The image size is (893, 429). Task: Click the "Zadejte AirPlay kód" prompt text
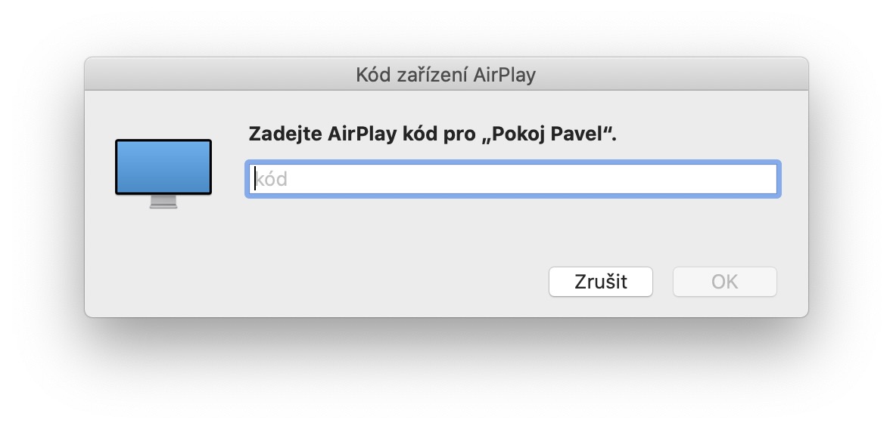(x=363, y=136)
